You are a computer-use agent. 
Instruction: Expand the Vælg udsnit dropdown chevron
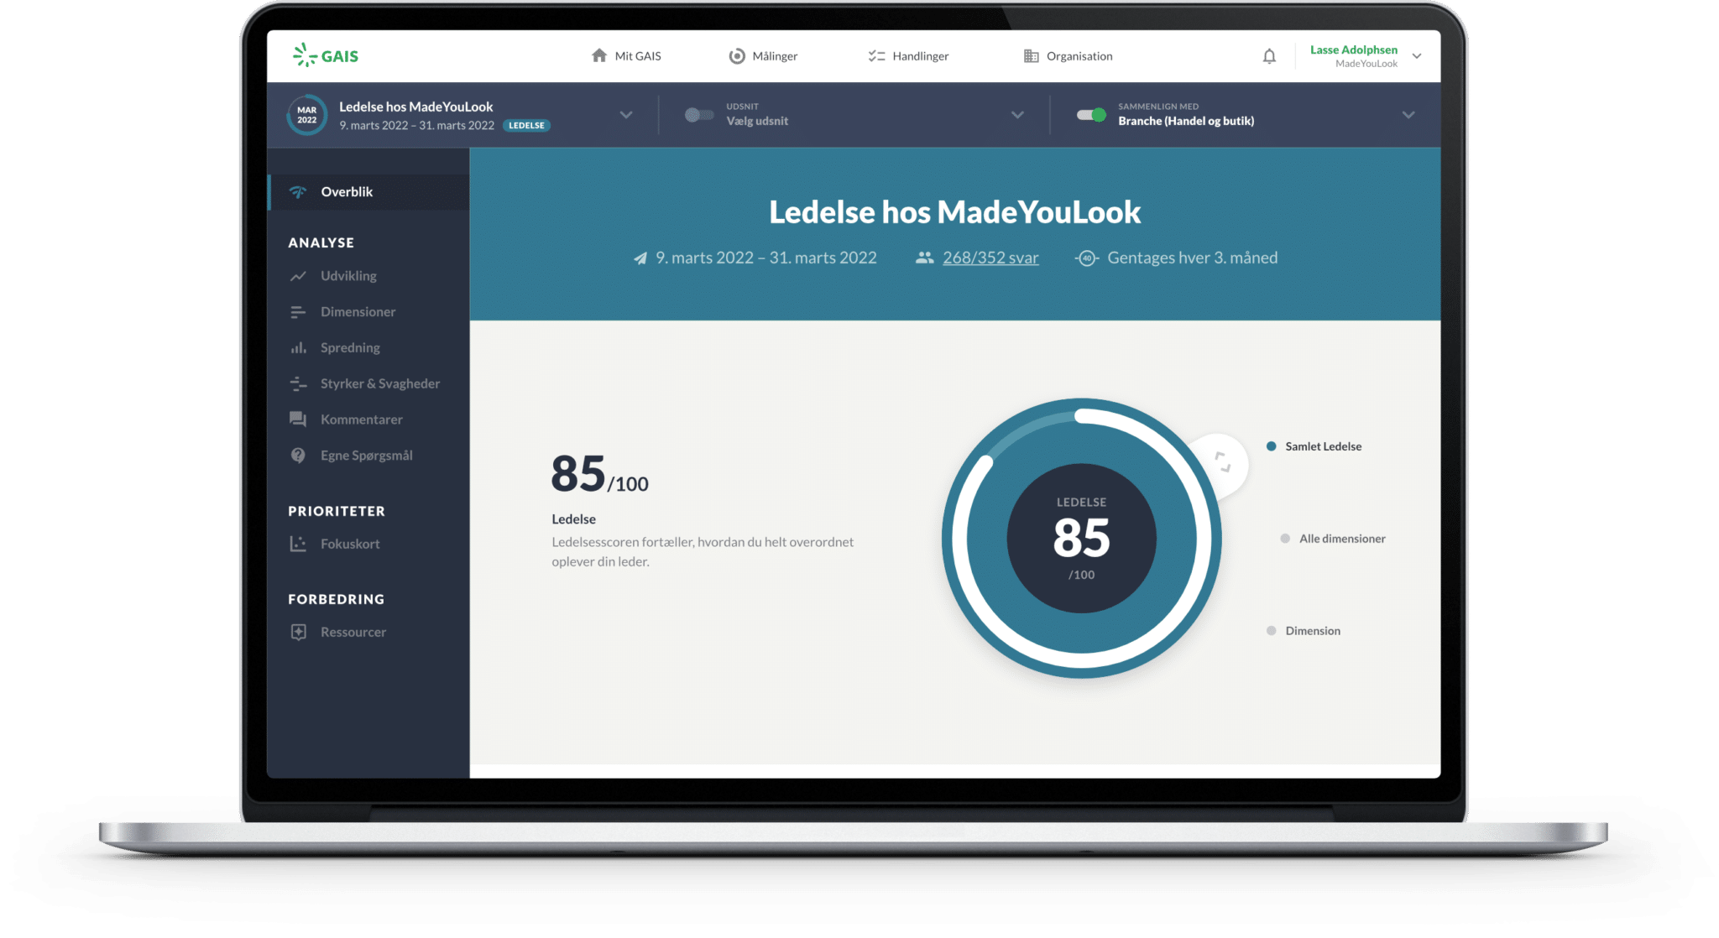(1017, 115)
